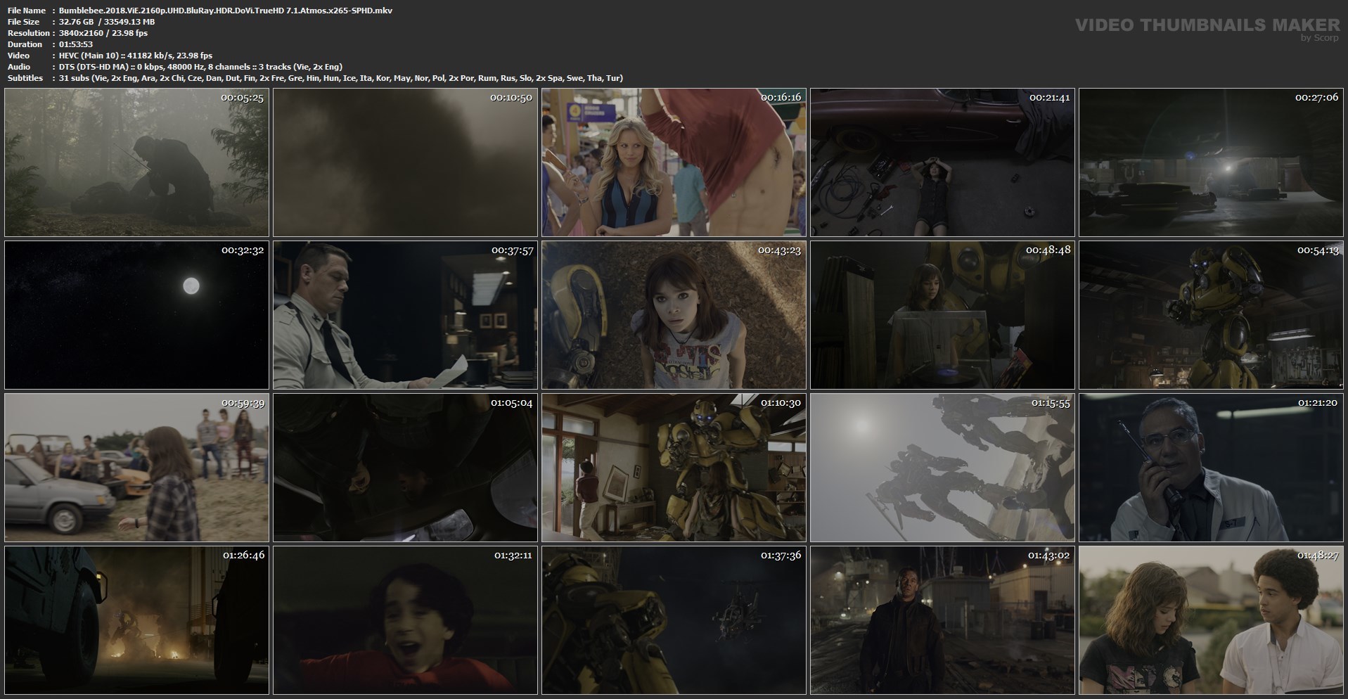Select the thumbnail at 00:21:41
This screenshot has width=1348, height=699.
(x=942, y=162)
